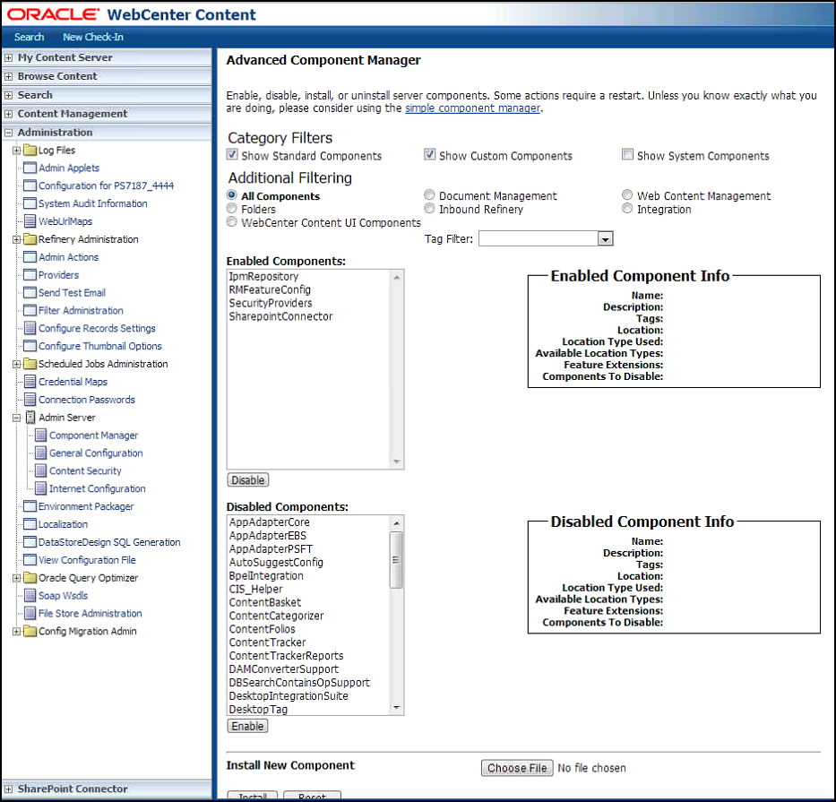Uncheck Show Custom Components

tap(430, 155)
